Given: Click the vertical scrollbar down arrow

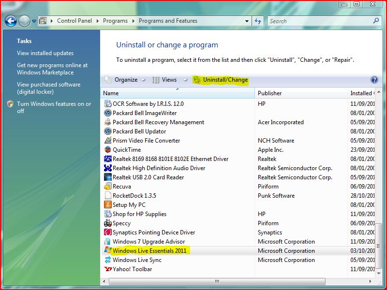Looking at the screenshot, I should tap(379, 273).
